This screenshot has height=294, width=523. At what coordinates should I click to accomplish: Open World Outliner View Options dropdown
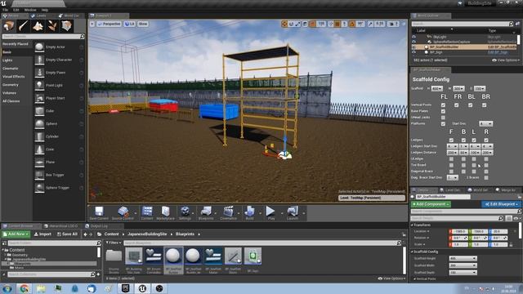click(x=506, y=60)
